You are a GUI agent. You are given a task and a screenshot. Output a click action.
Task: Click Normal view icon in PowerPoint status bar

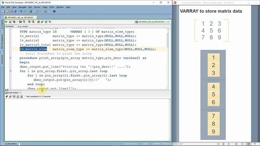(236, 144)
